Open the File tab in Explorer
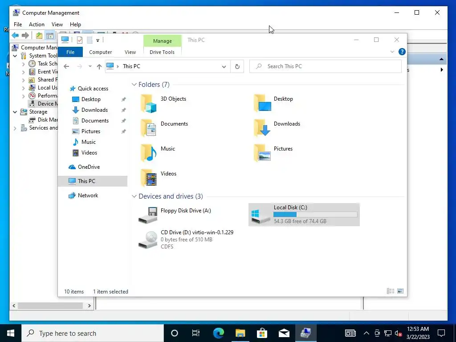456x342 pixels. [x=70, y=52]
